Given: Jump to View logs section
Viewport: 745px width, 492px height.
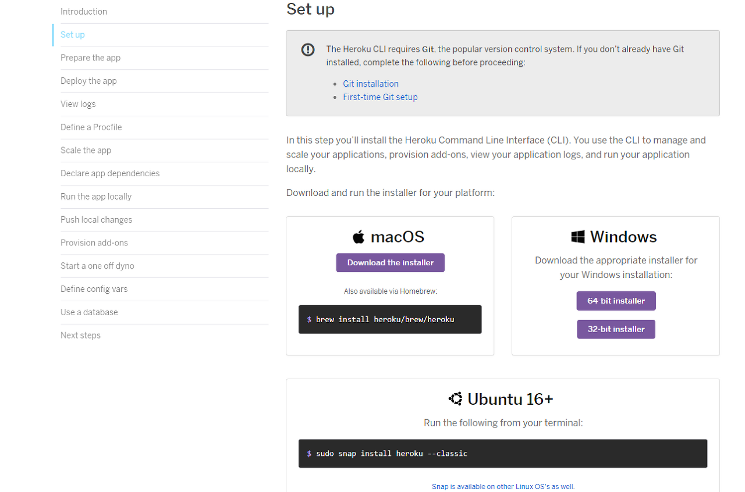Looking at the screenshot, I should (x=78, y=104).
